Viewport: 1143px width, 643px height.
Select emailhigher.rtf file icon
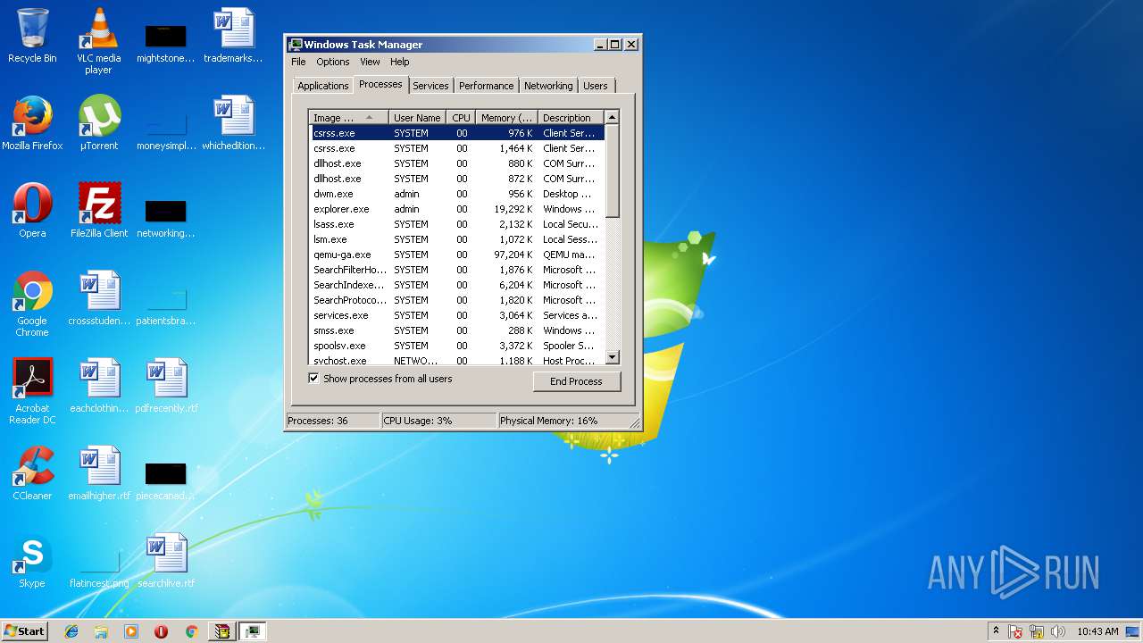pyautogui.click(x=98, y=473)
